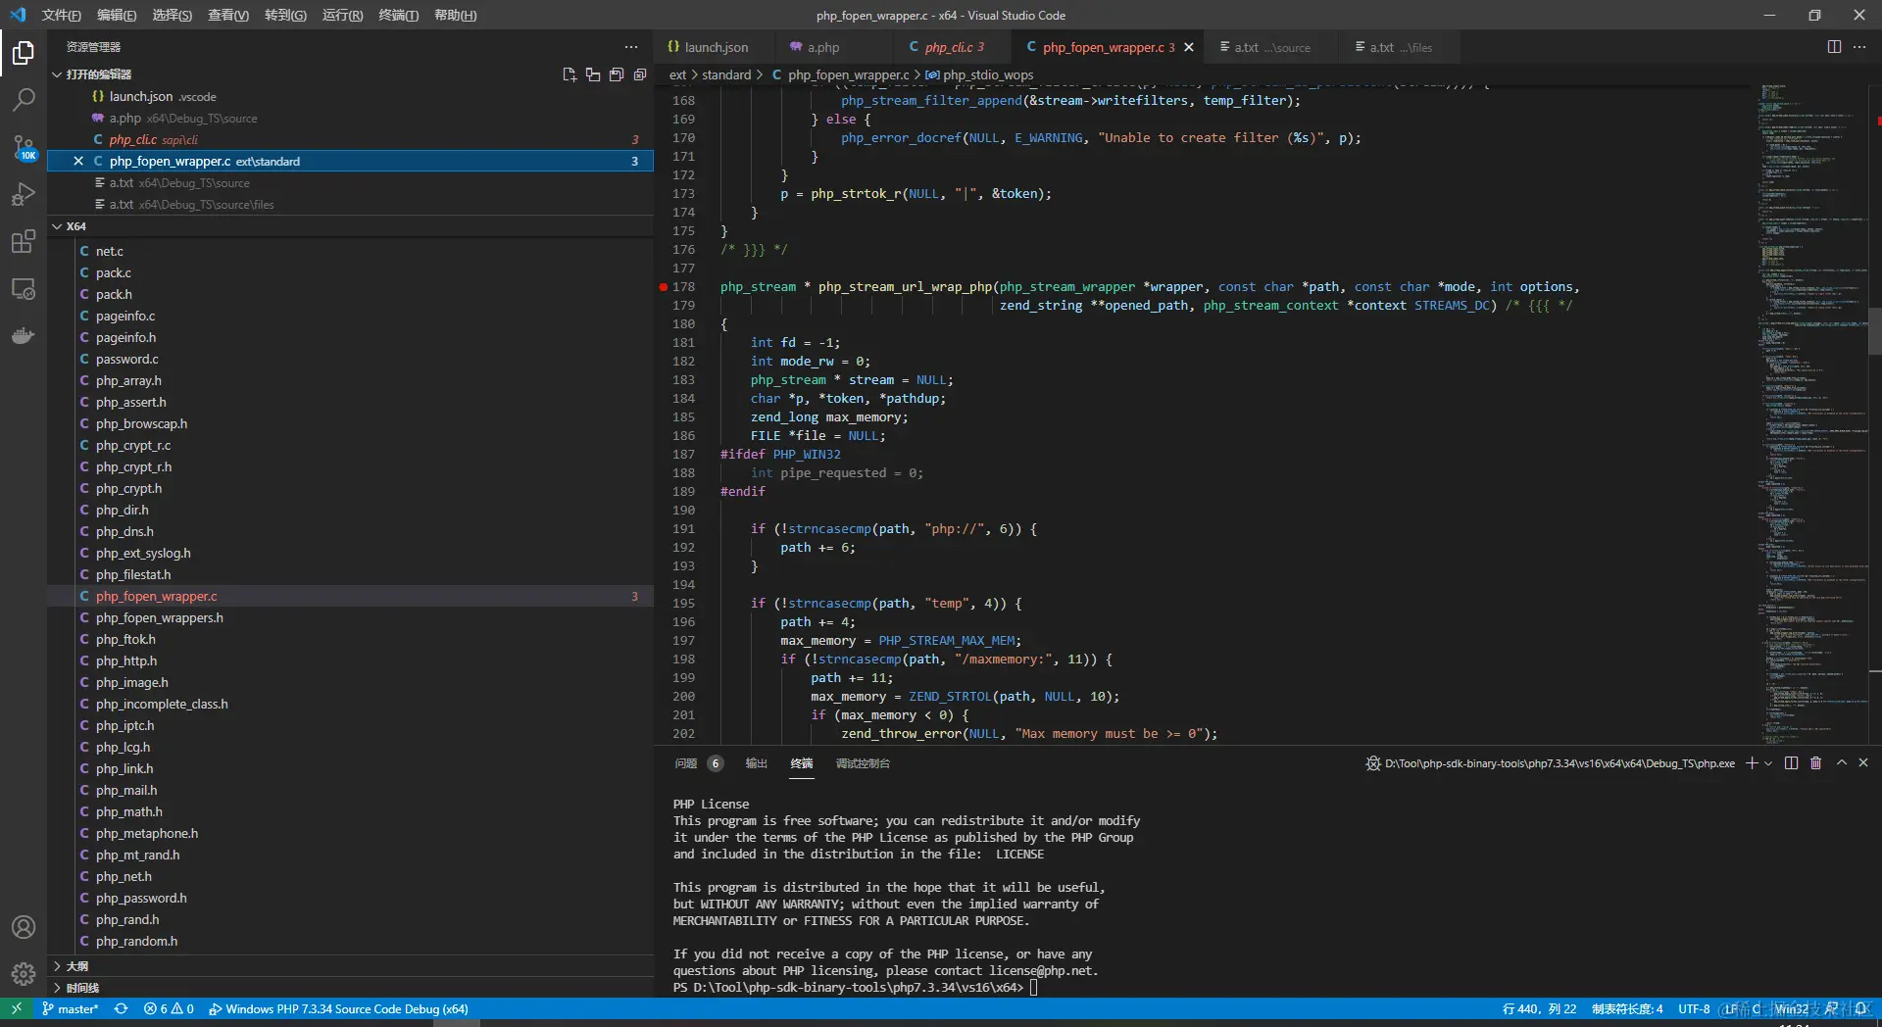
Task: Open the Search view in activity bar
Action: tap(24, 99)
